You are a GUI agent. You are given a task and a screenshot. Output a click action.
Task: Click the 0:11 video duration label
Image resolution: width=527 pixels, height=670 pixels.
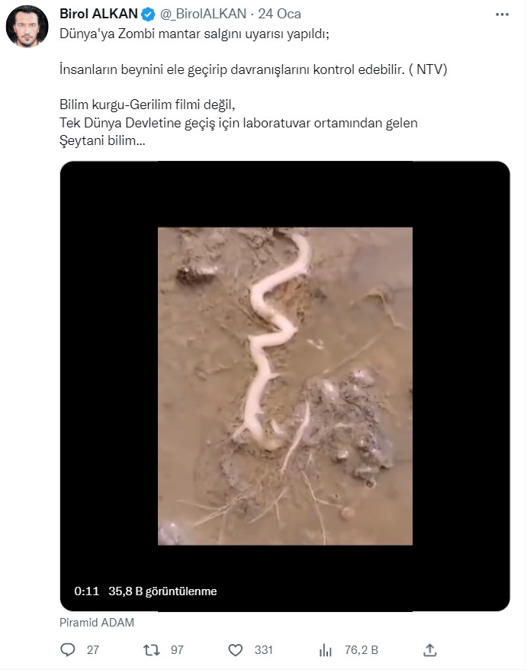point(87,591)
